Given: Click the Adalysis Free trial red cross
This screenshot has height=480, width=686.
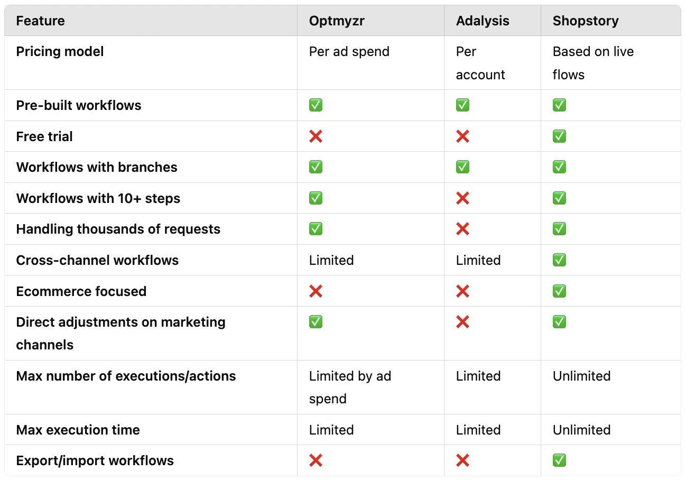Looking at the screenshot, I should click(462, 136).
